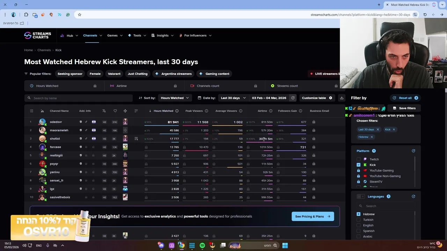
Task: Open the Sort by Hours Watched dropdown
Action: tap(175, 98)
